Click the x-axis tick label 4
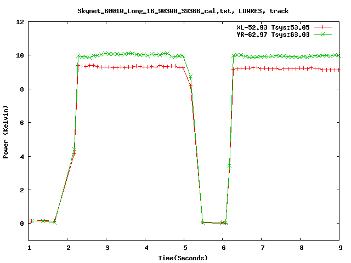The image size is (351, 263). [x=146, y=248]
